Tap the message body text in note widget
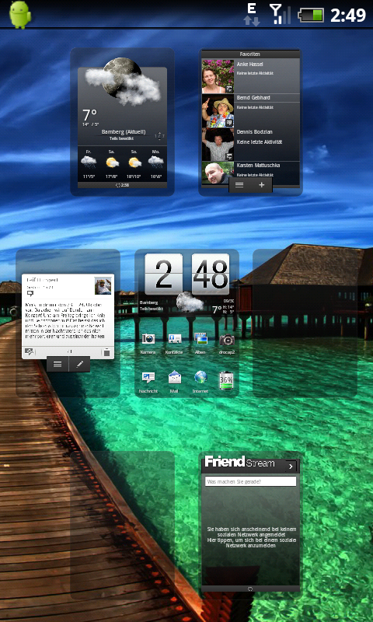373x622 pixels. coord(65,320)
